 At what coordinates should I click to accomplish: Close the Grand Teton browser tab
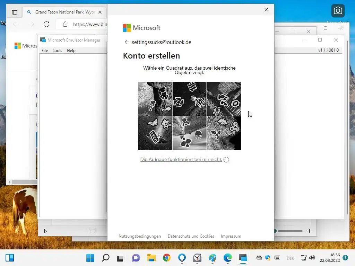click(x=100, y=12)
